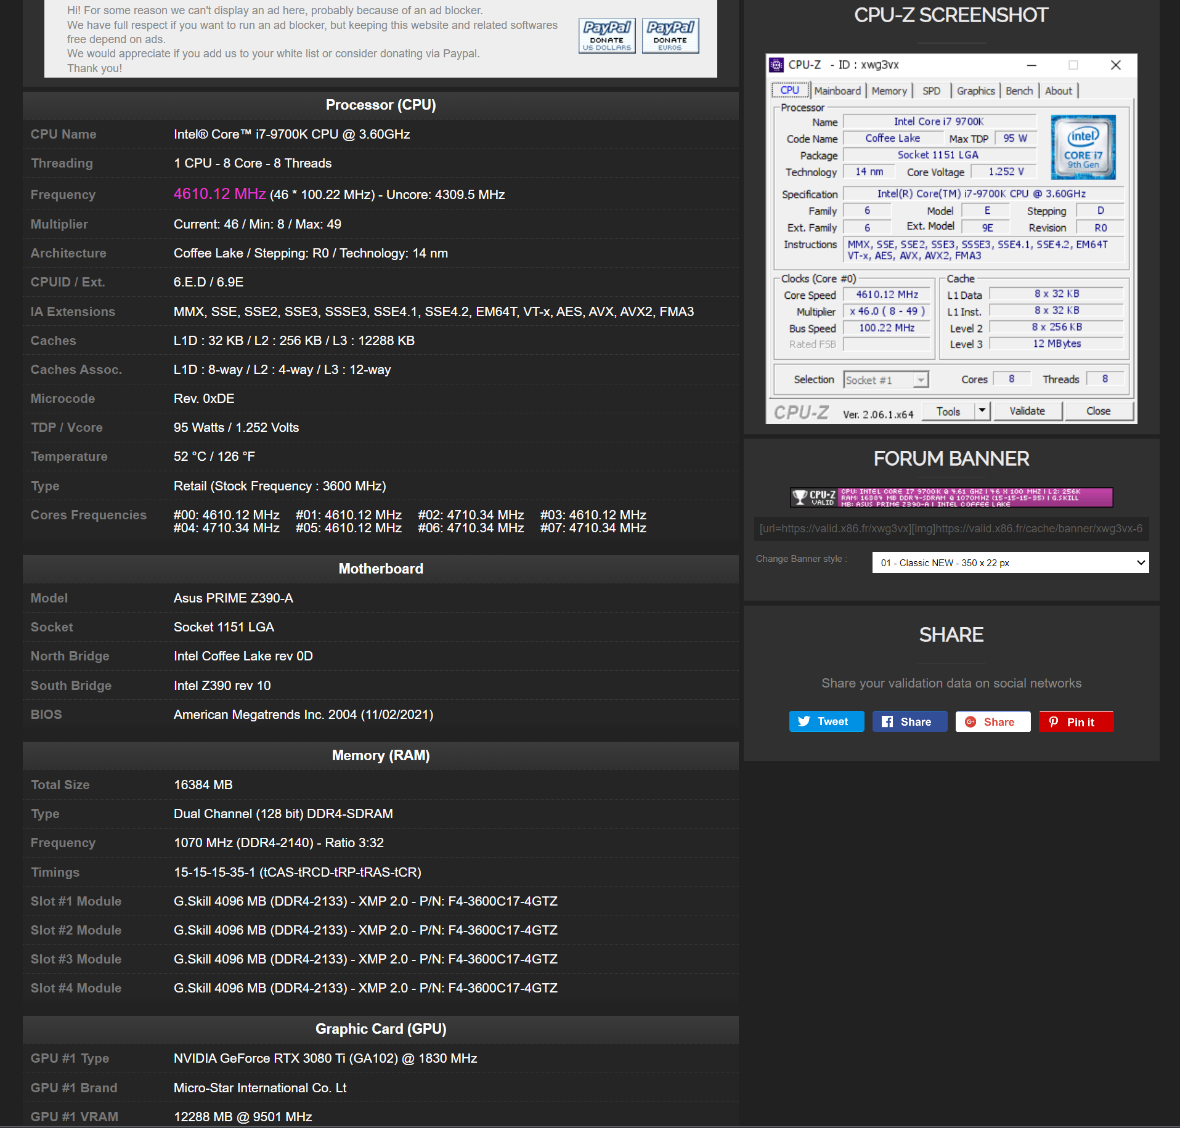Click the Twitter bird icon on Tweet button
Viewport: 1180px width, 1128px height.
(804, 721)
